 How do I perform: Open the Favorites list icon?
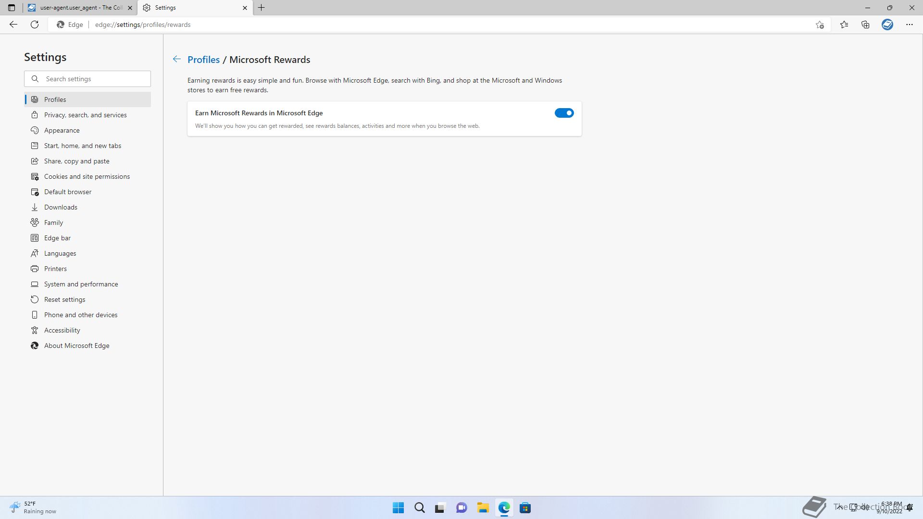[844, 25]
